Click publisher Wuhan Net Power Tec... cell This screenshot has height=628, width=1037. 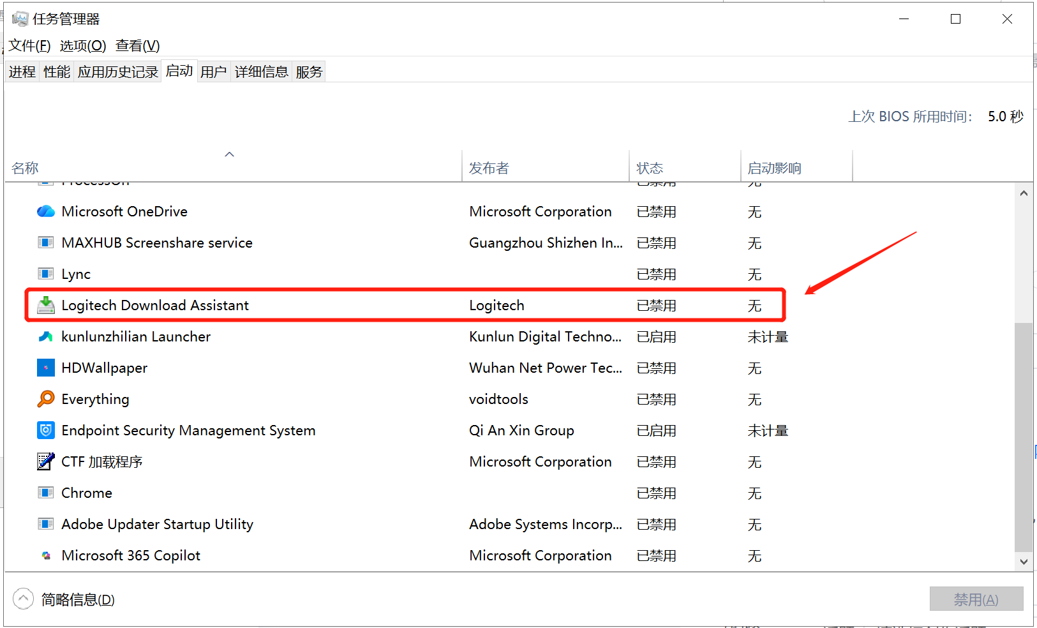546,368
